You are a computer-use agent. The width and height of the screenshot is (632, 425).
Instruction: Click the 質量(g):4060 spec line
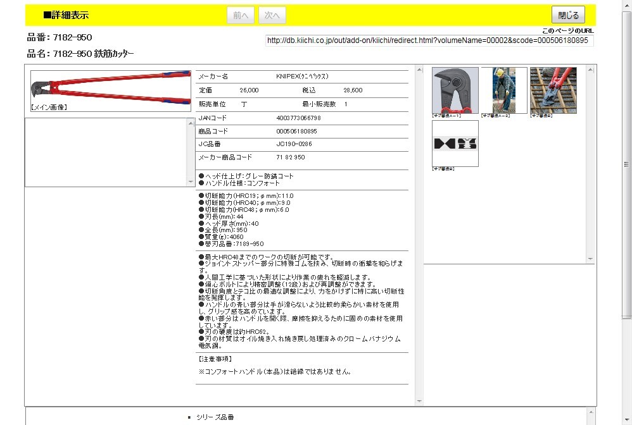(221, 237)
